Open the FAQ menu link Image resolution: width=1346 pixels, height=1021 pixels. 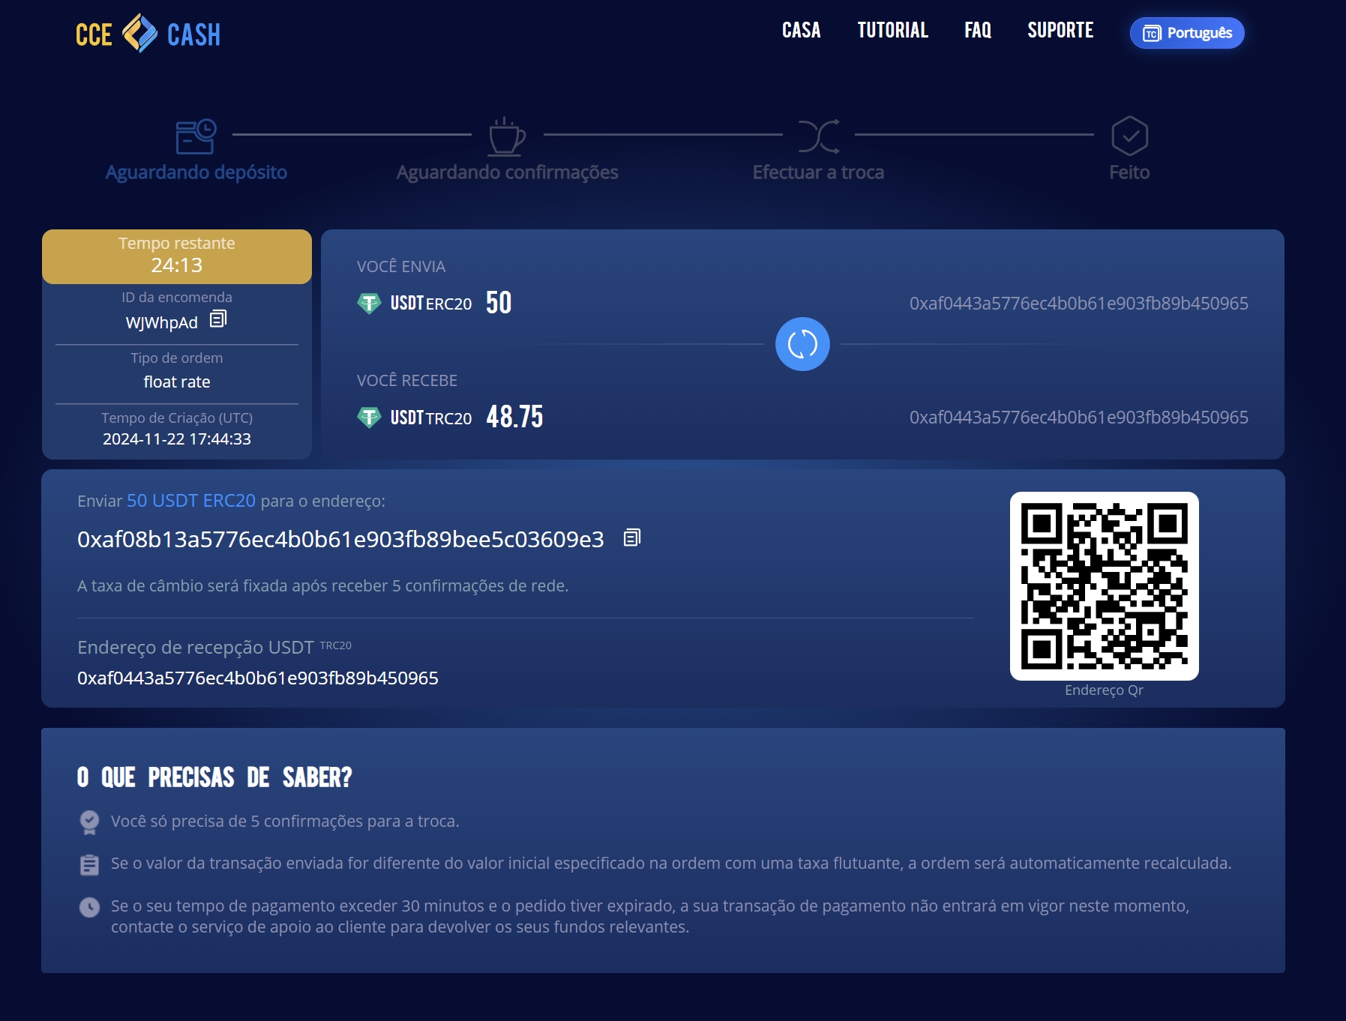[x=977, y=30]
